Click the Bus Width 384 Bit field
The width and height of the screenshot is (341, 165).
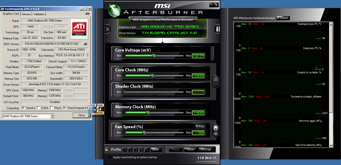[76, 73]
